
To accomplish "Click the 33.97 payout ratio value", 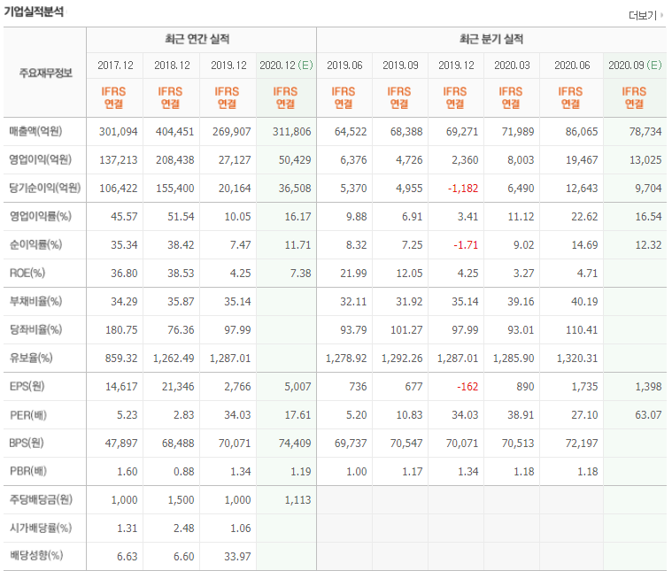I will point(237,557).
